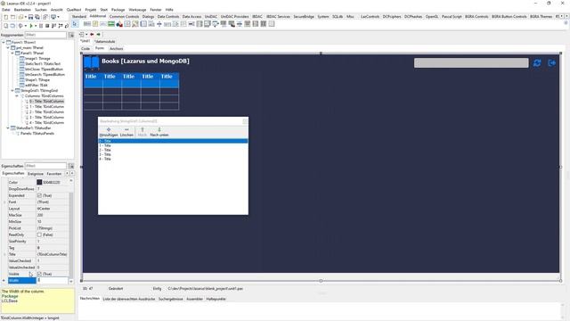Screen dimensions: 570x321
Task: Click the filter options icon beside Eigenschaften filter
Action: click(71, 166)
